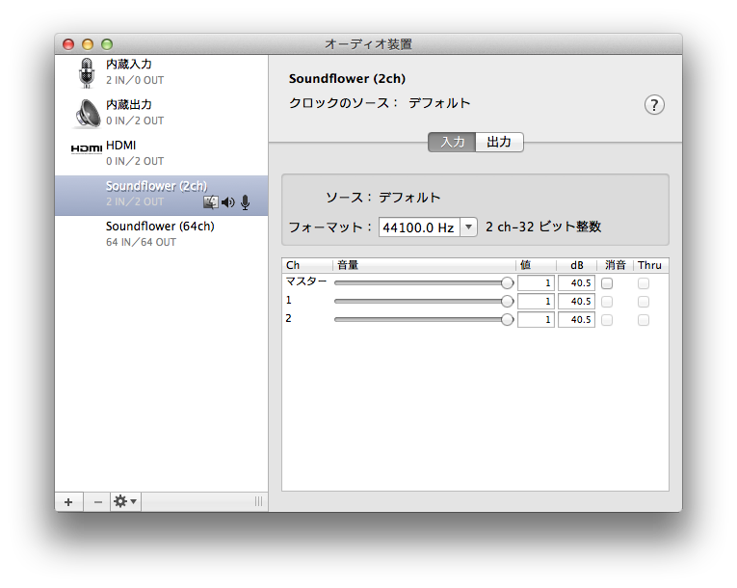Image resolution: width=737 pixels, height=588 pixels.
Task: Click the channel 2 dB field
Action: 576,320
